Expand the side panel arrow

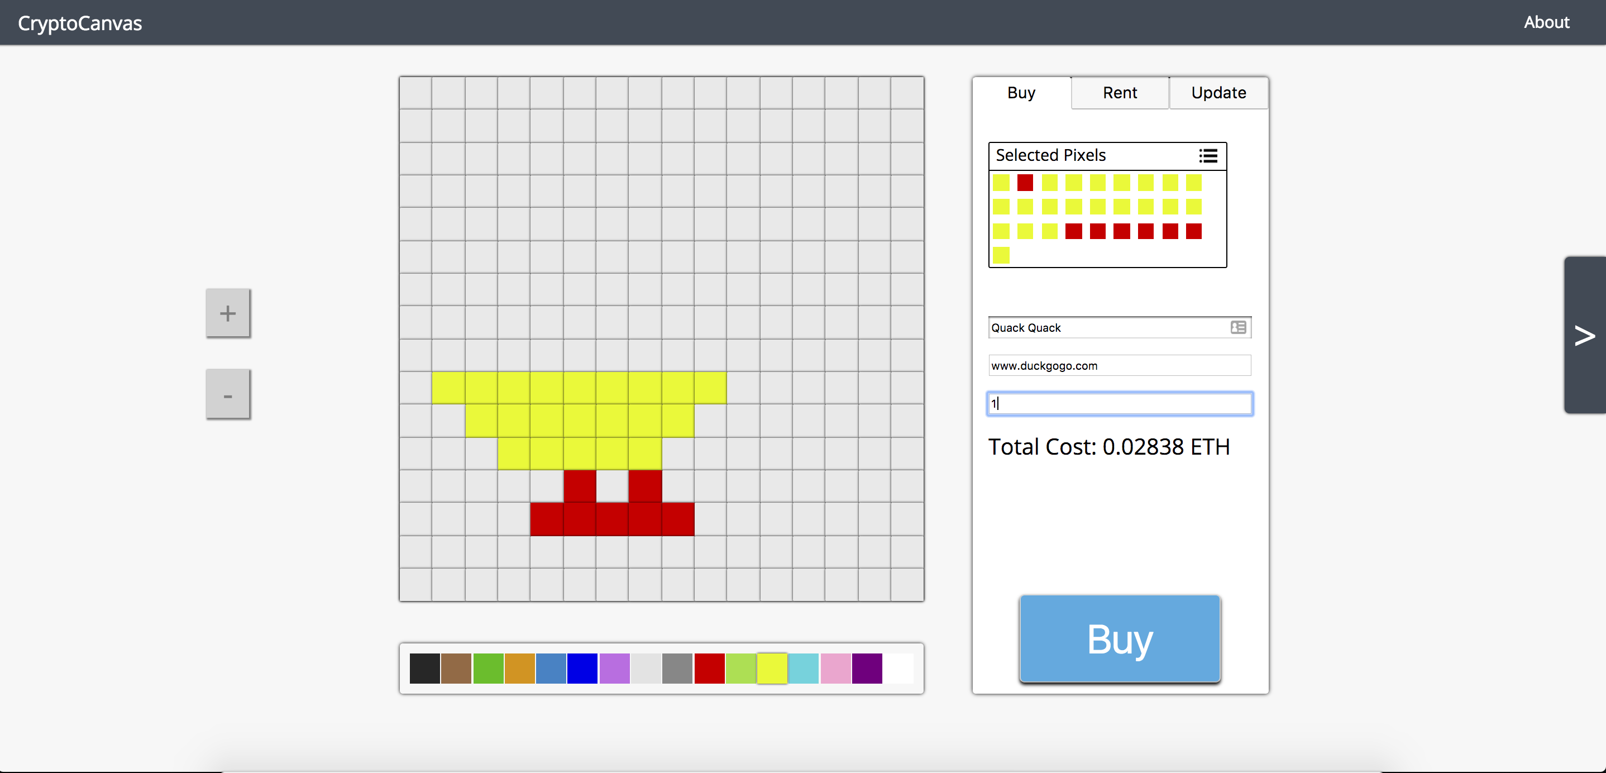(1584, 335)
